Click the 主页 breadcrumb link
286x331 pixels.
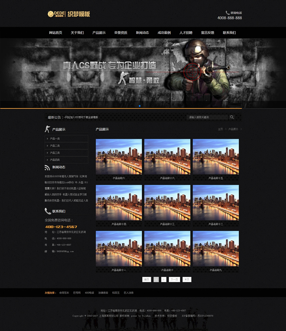(220, 129)
